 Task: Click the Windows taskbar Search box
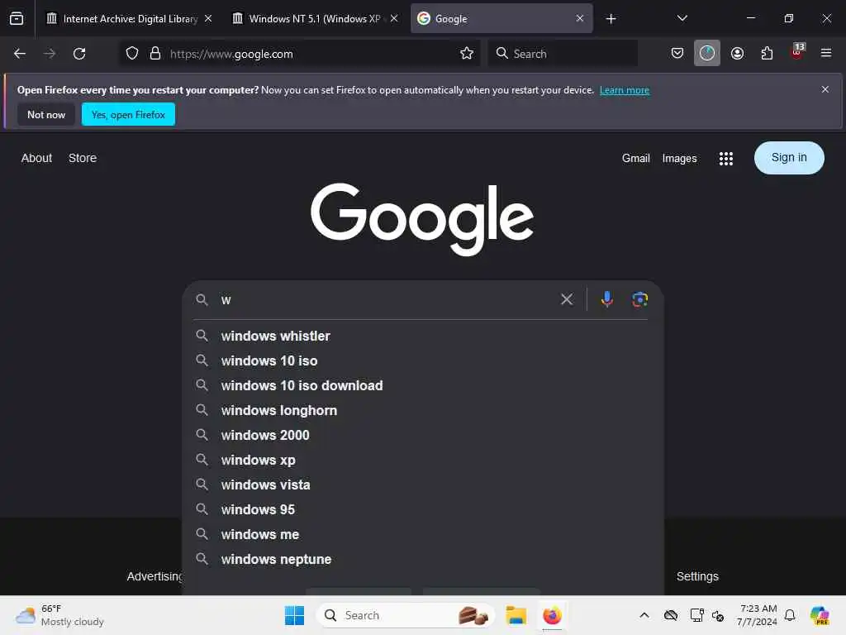[x=406, y=615]
